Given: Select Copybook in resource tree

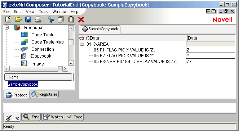Looking at the screenshot, I should pos(42,56).
